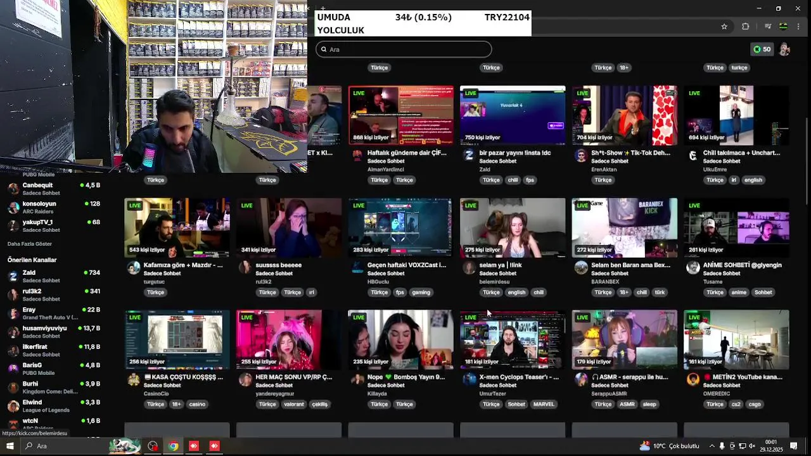Open the Zaid stream thumbnail with 750 viewers
This screenshot has width=811, height=456.
click(513, 115)
